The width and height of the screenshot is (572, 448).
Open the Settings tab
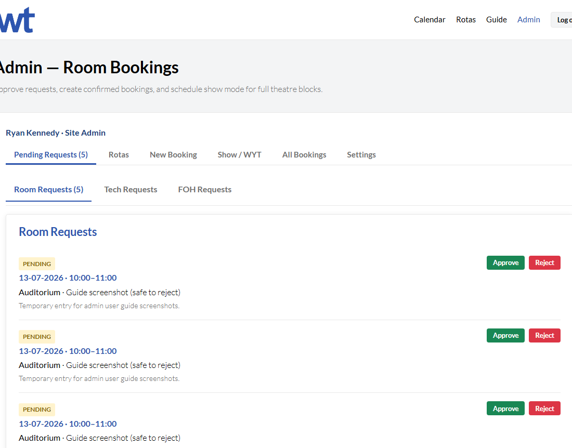361,155
